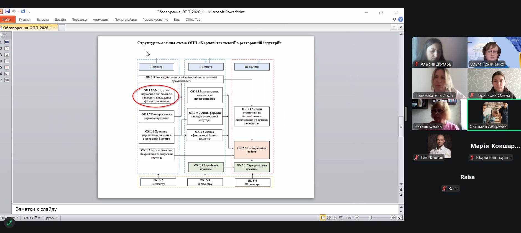The height and width of the screenshot is (233, 521).
Task: Click the red Файл button
Action: pos(6,20)
